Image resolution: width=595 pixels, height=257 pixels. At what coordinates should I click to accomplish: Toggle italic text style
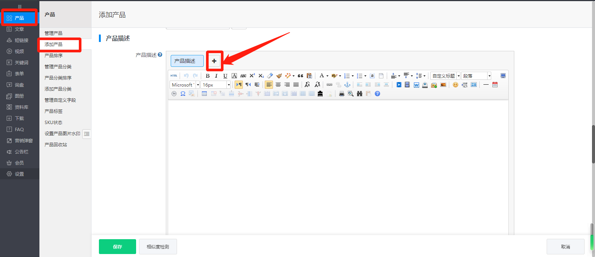click(216, 76)
